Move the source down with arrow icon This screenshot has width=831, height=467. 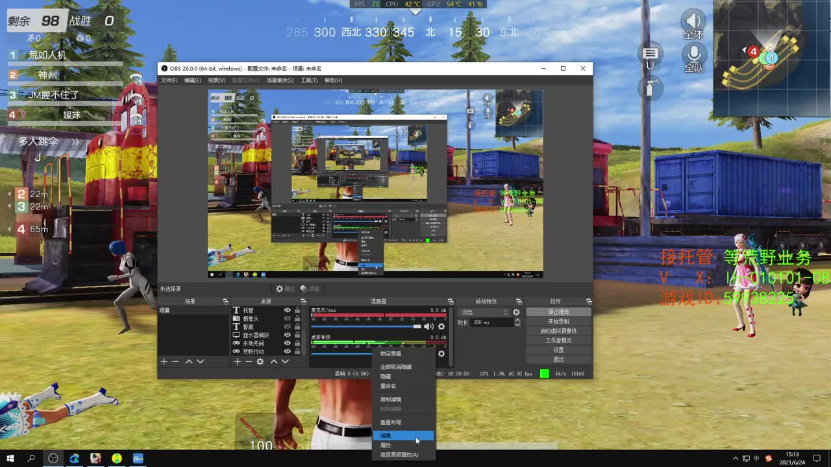pos(284,361)
